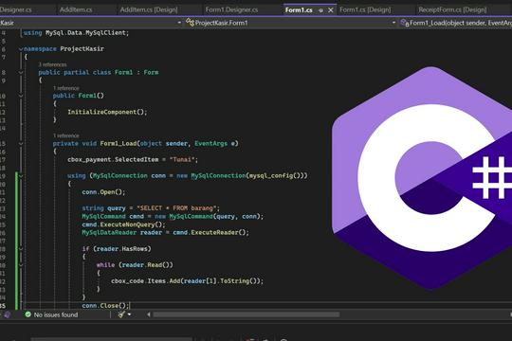Open '1 reference' link above Form1_Load

pos(66,135)
